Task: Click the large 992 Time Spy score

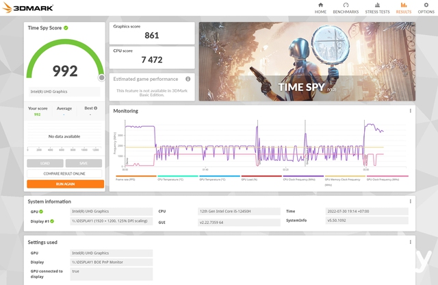Action: pyautogui.click(x=65, y=71)
